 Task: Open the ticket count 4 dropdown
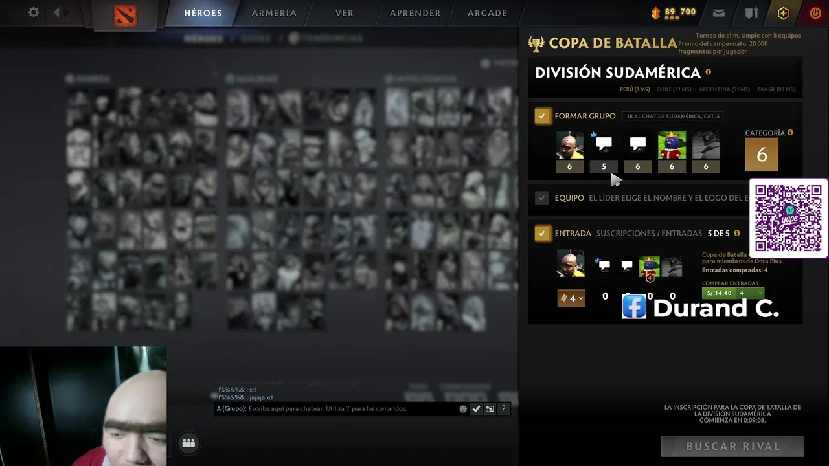point(571,298)
